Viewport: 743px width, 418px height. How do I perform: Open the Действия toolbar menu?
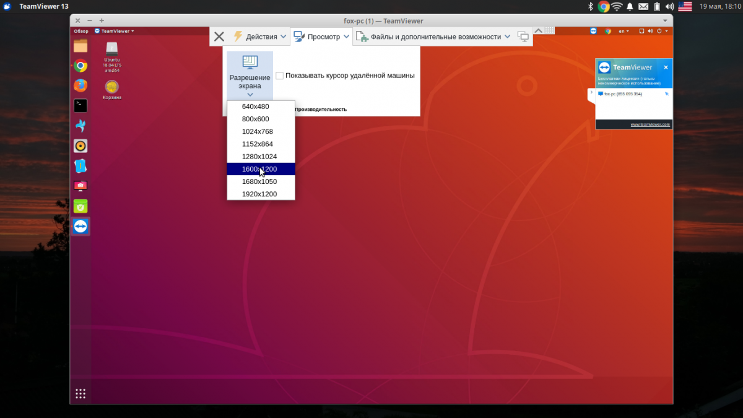(x=260, y=37)
